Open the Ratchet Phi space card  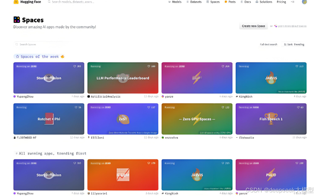point(49,119)
